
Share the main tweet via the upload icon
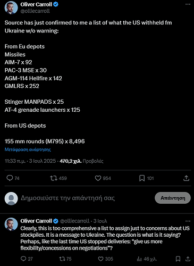click(186, 178)
